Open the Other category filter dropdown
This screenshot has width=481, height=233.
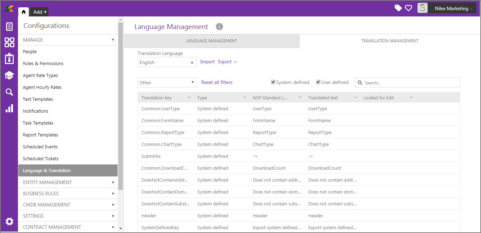167,83
